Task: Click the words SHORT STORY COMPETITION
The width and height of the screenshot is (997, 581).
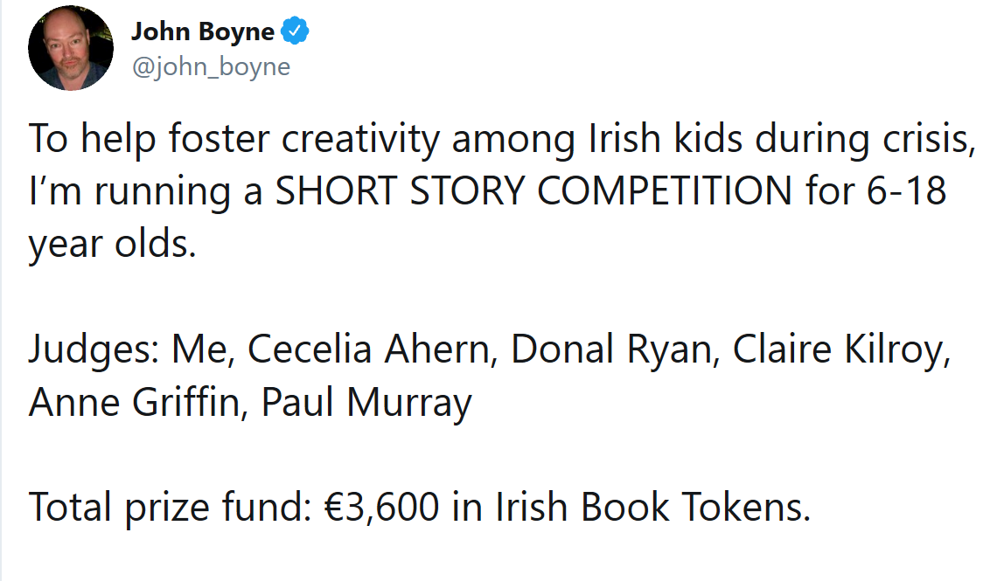Action: [x=533, y=190]
